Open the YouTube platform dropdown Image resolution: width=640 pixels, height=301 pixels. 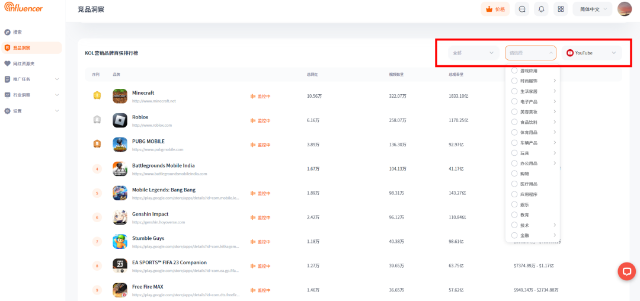coord(592,53)
